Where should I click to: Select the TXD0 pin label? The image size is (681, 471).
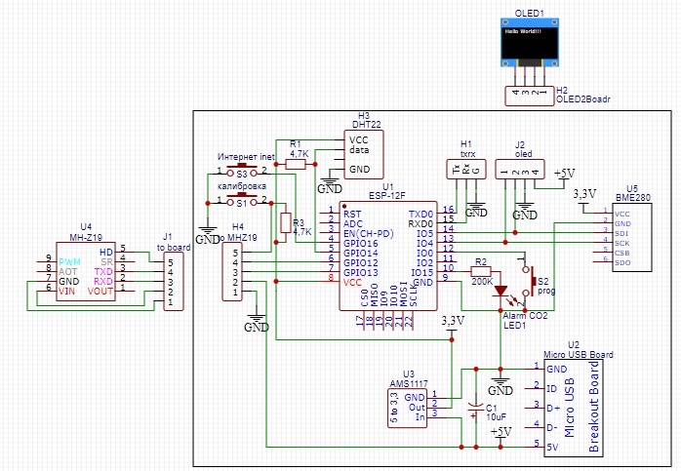[421, 214]
